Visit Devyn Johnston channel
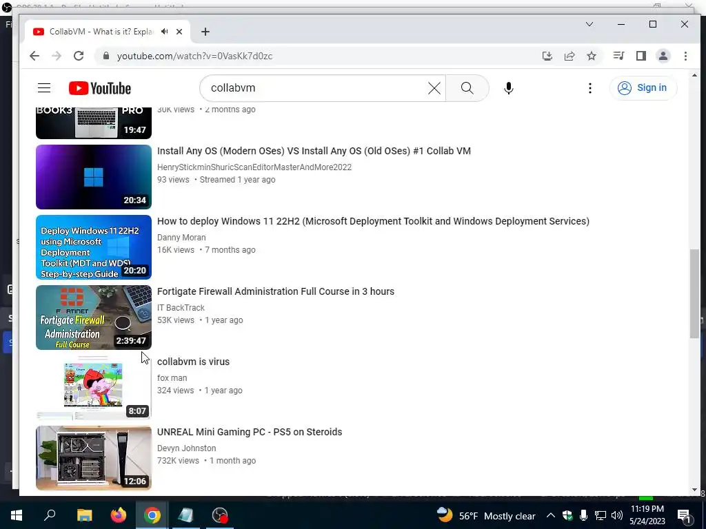 point(186,448)
